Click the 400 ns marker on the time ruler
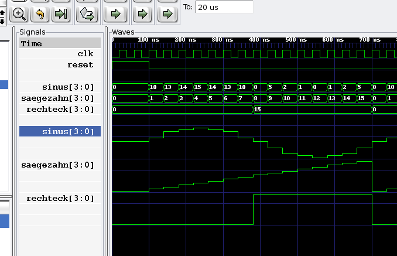Viewport: 397px width, 256px height. [x=259, y=40]
